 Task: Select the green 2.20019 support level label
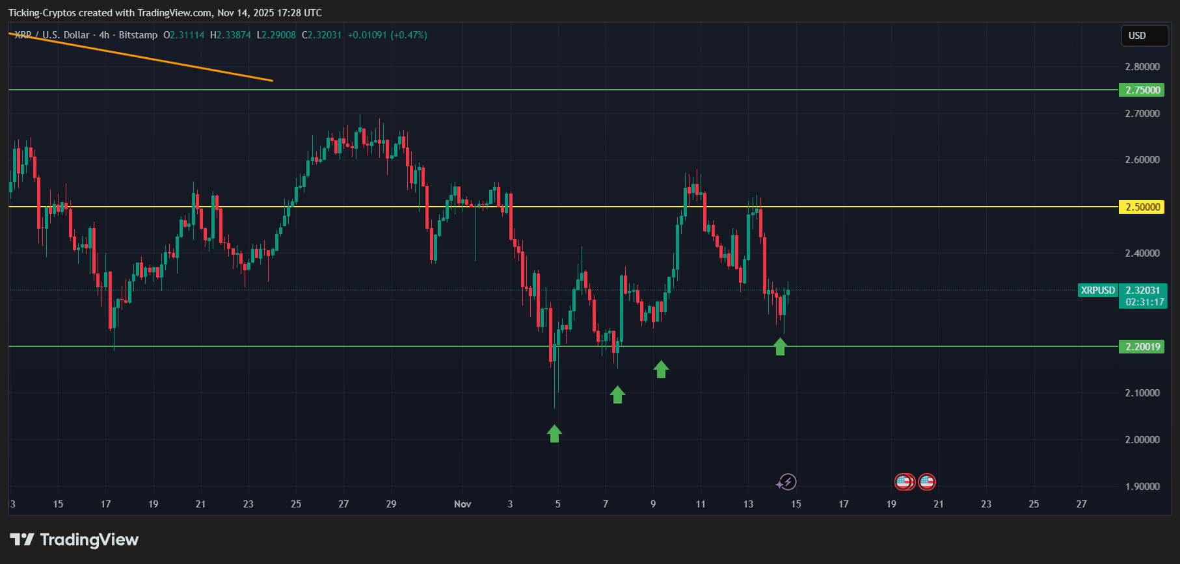(x=1143, y=347)
